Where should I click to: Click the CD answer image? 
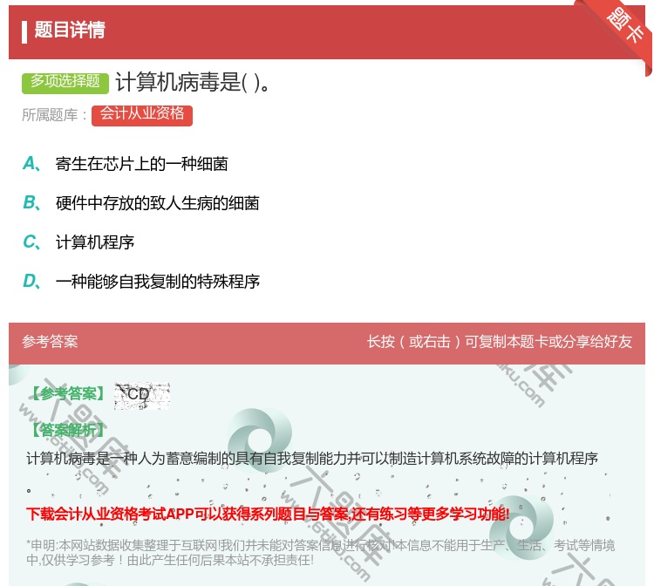(x=142, y=395)
